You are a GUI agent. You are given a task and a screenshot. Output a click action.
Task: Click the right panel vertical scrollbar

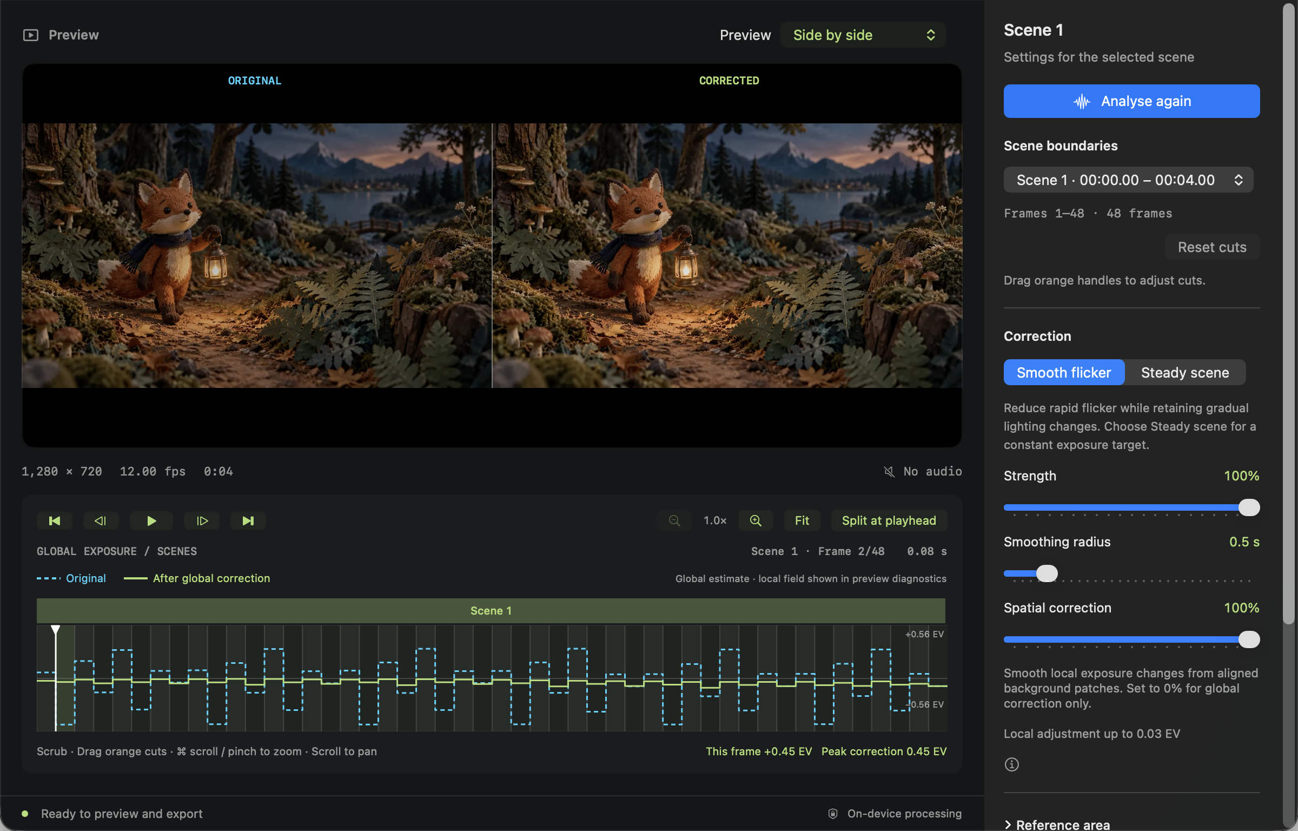coord(1289,314)
